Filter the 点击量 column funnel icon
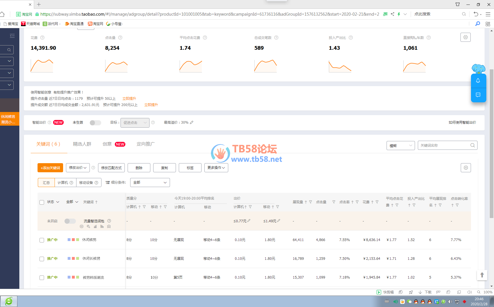The image size is (494, 307). point(334,202)
